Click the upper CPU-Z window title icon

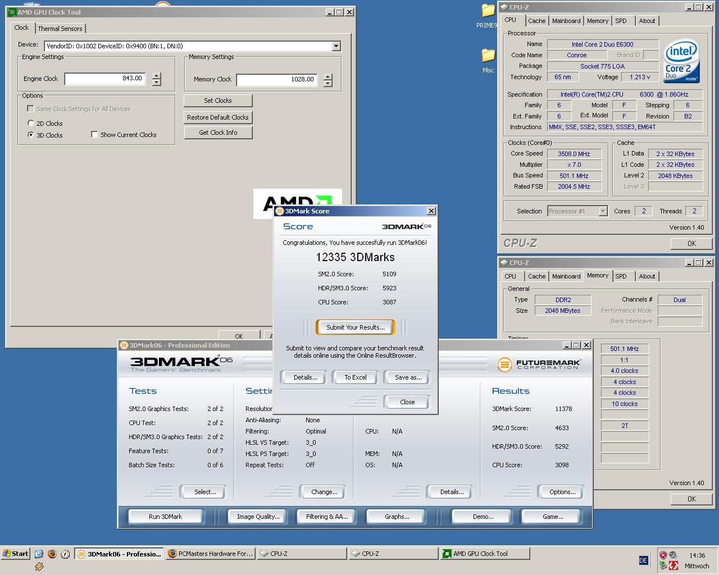504,7
